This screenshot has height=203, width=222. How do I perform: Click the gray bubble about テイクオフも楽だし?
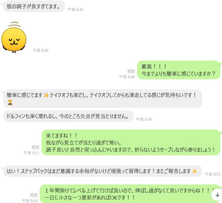pos(103,99)
